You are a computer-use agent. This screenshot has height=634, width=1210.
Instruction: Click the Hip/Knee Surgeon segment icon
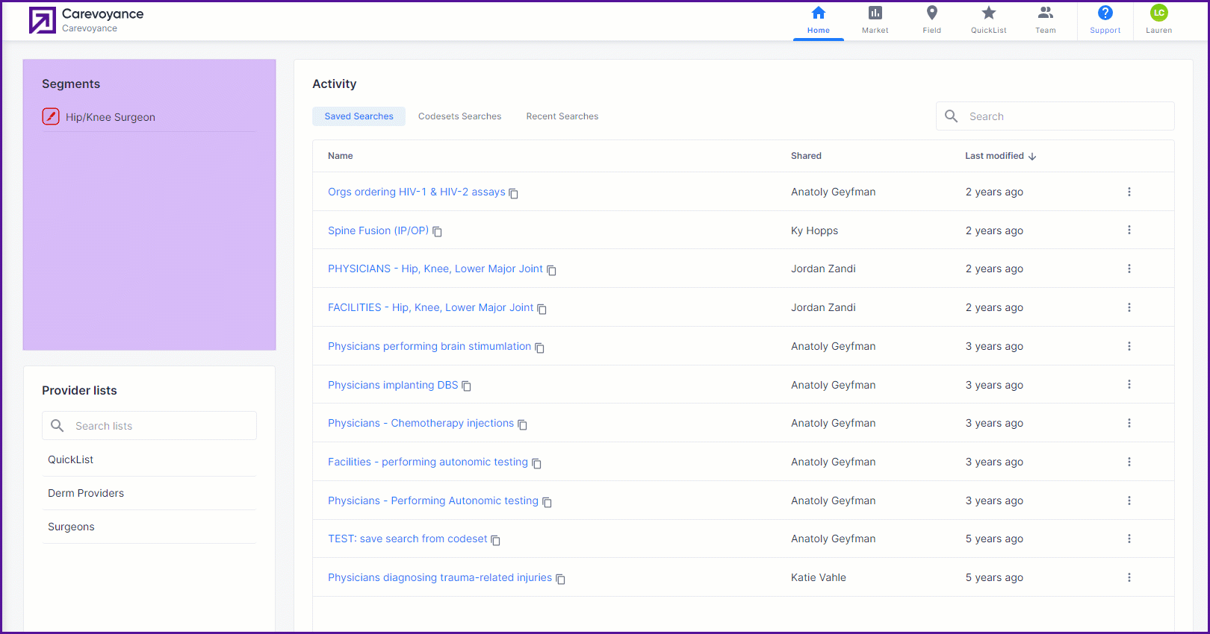click(51, 116)
